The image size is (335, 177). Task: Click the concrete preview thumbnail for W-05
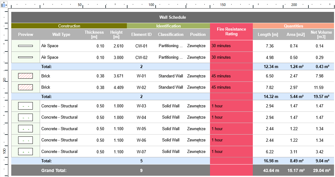coord(25,129)
